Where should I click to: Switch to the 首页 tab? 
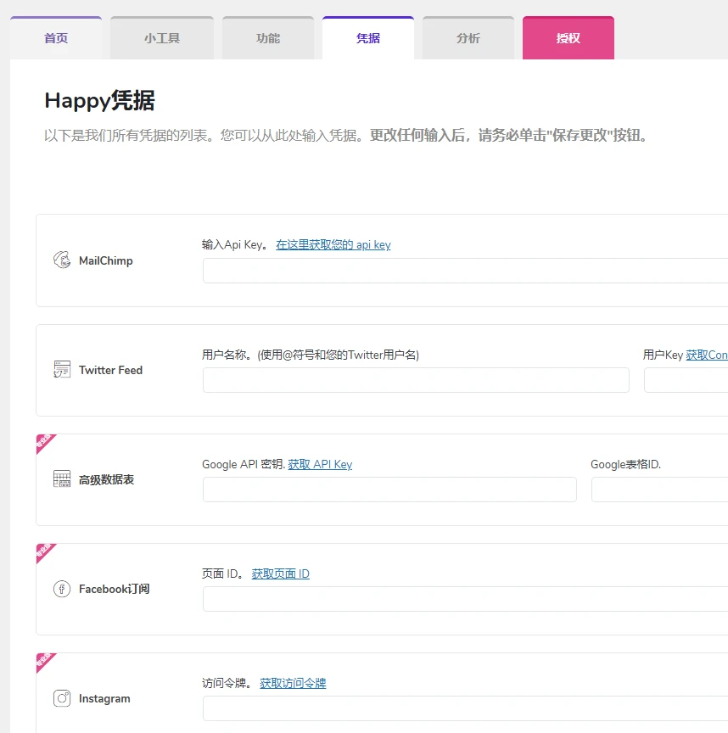56,37
